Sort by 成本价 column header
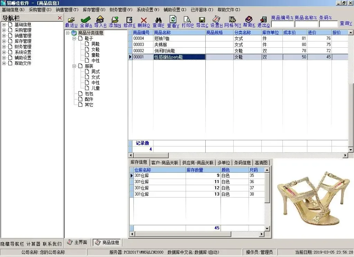The width and height of the screenshot is (354, 257). (295, 32)
